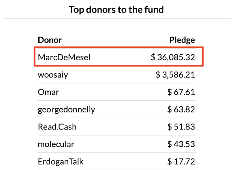The width and height of the screenshot is (237, 170).
Task: Click the Top donors to the fund heading
Action: [x=116, y=9]
